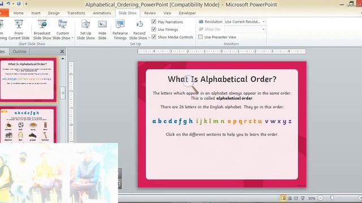
Task: Switch to Insert ribbon tab
Action: (36, 13)
